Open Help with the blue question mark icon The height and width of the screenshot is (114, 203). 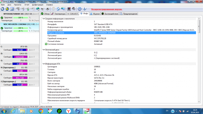[x=80, y=9]
